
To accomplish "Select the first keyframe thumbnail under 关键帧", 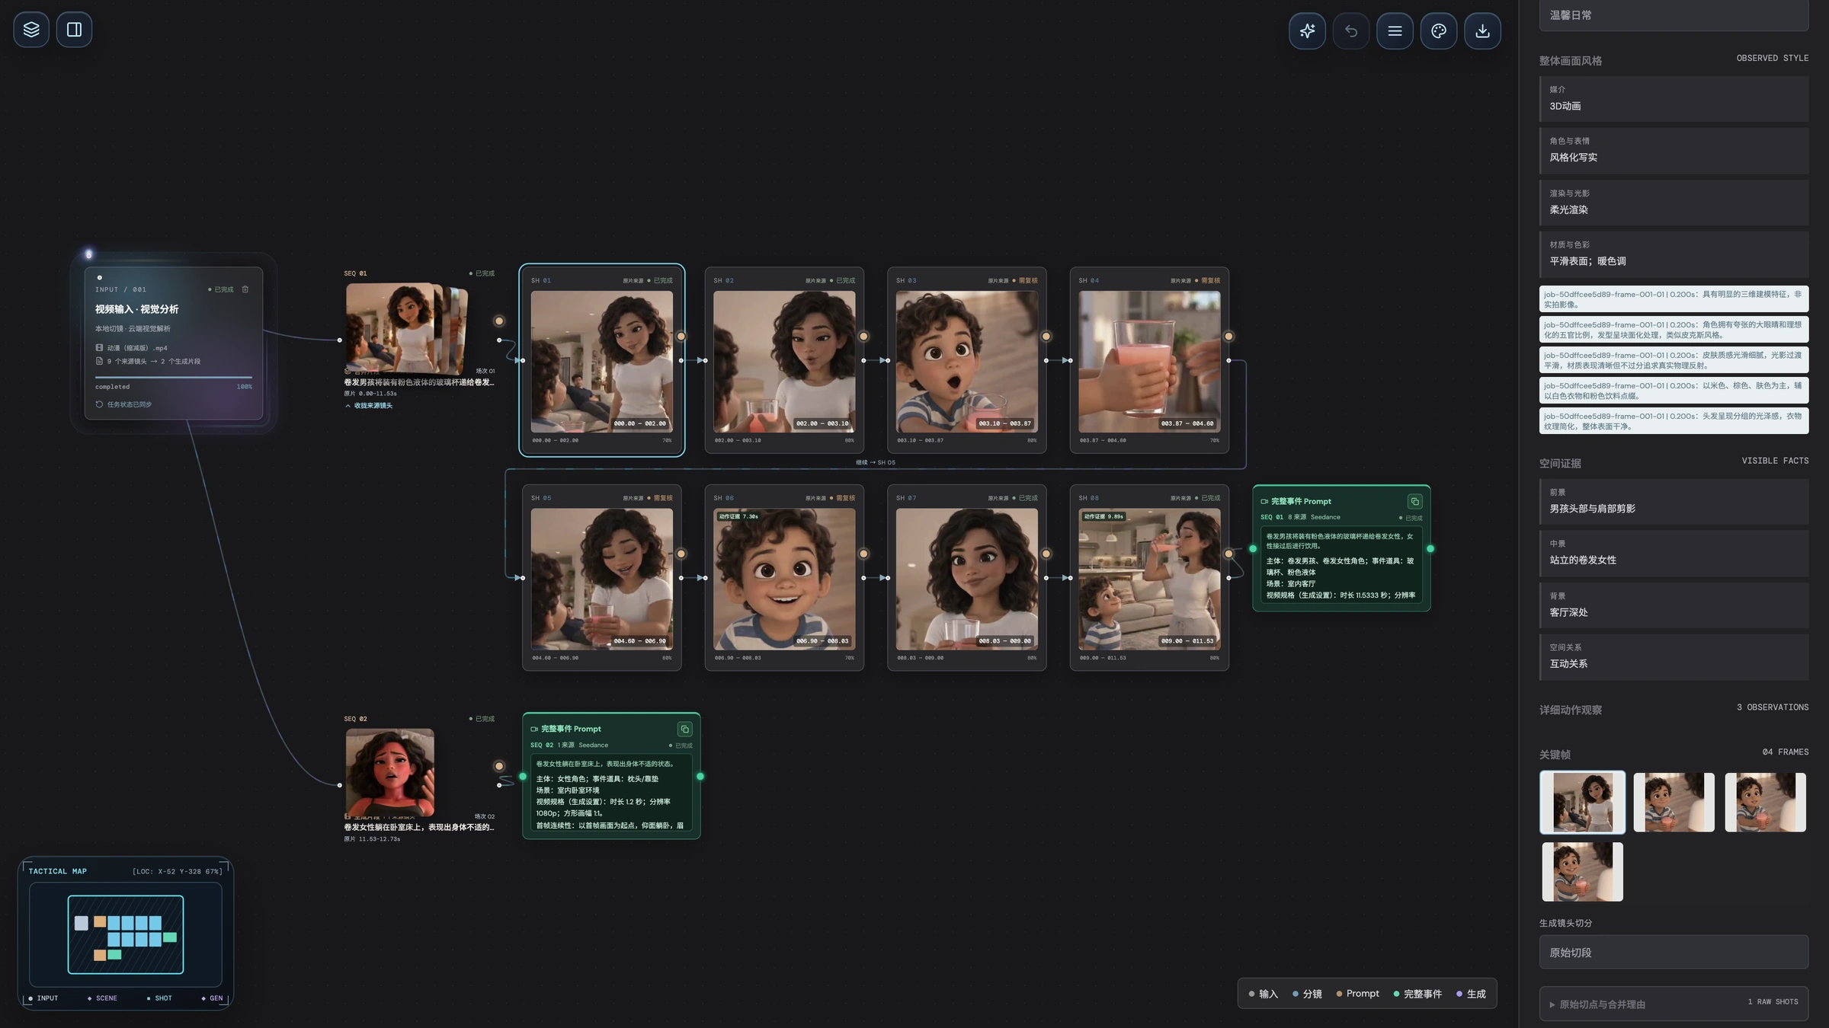I will [x=1582, y=802].
